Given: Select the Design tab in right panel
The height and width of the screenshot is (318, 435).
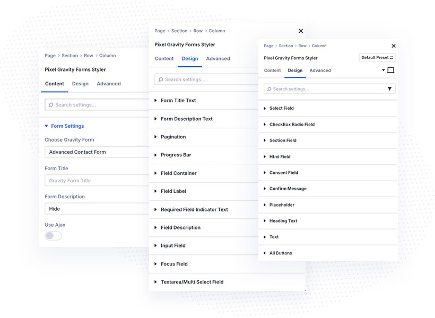Looking at the screenshot, I should pos(295,70).
